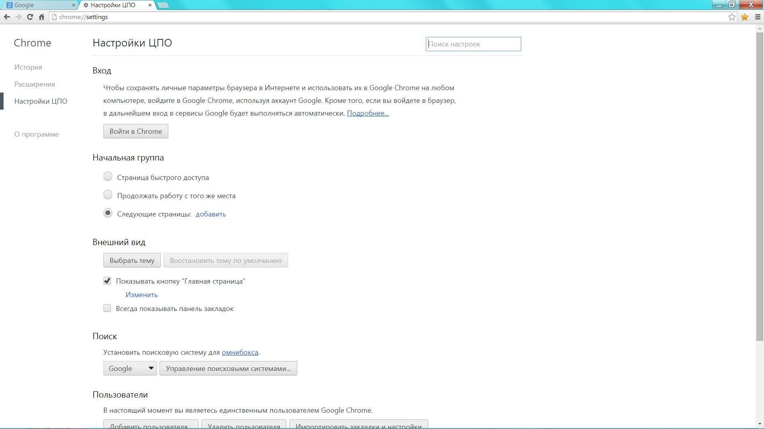
Task: Bookmark this page with the outline star
Action: [x=732, y=17]
